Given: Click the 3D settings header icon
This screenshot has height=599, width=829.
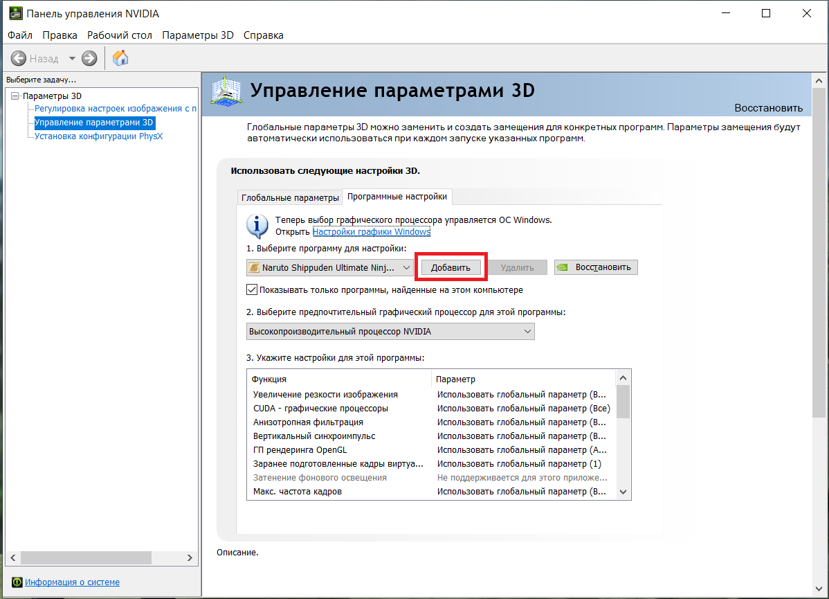Looking at the screenshot, I should click(226, 91).
